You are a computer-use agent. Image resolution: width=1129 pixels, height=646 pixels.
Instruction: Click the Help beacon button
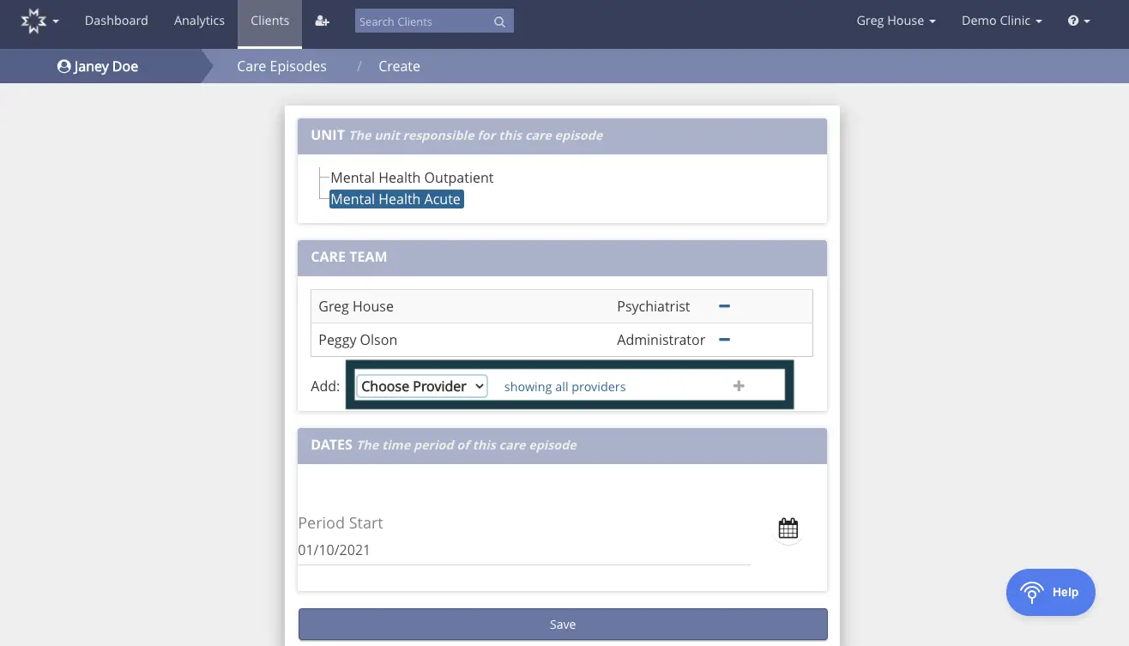tap(1050, 592)
